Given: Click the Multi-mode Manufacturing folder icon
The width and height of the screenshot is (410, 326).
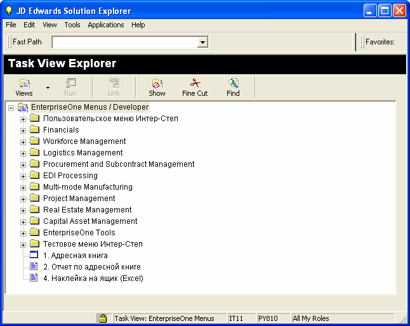Looking at the screenshot, I should [x=34, y=186].
